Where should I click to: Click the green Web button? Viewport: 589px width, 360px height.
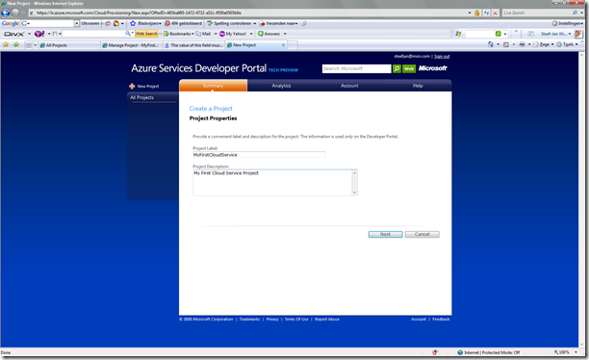coord(409,68)
